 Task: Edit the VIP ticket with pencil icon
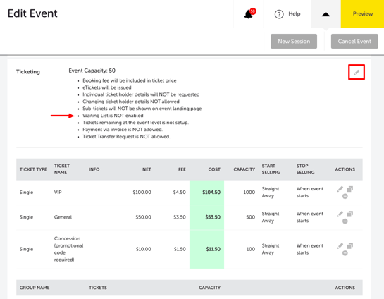coord(340,189)
